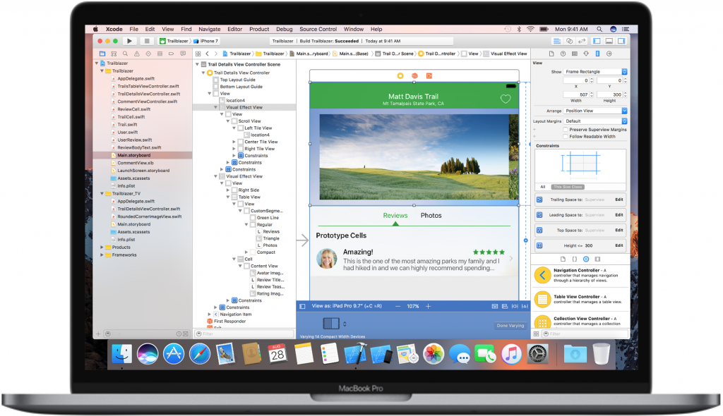Open the Project navigator folder icon
Image resolution: width=723 pixels, height=416 pixels.
(102, 54)
